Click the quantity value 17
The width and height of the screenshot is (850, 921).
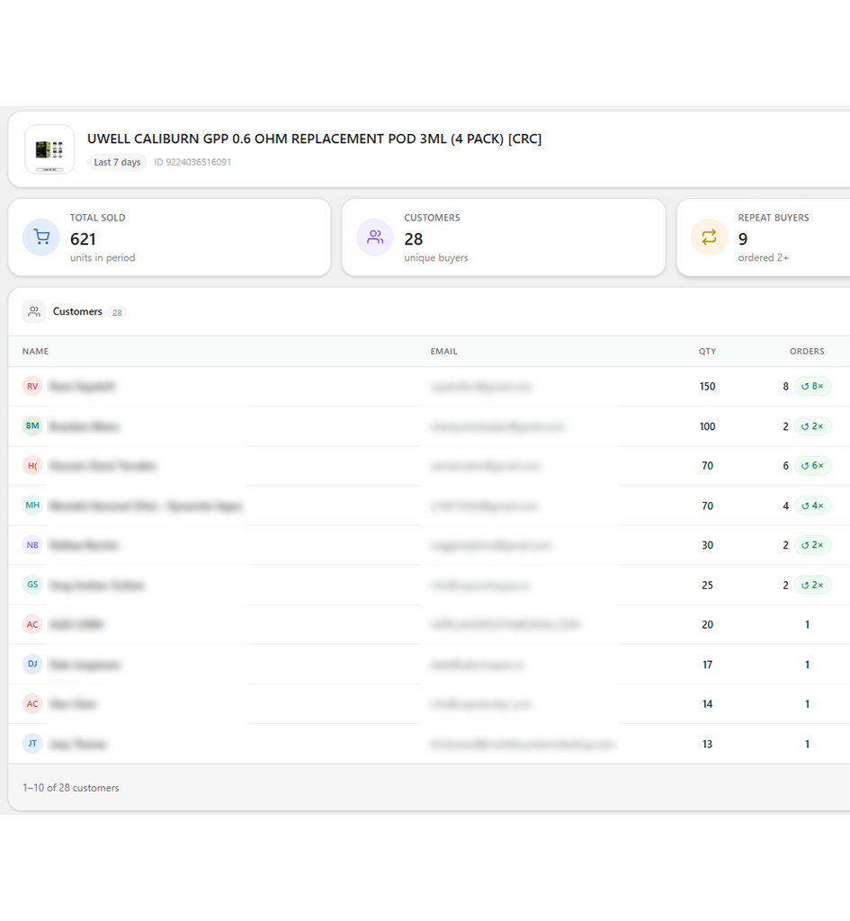707,665
